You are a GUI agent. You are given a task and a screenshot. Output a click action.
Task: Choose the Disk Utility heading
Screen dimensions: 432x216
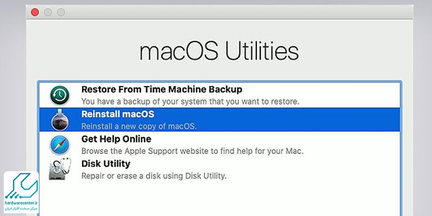click(x=106, y=164)
